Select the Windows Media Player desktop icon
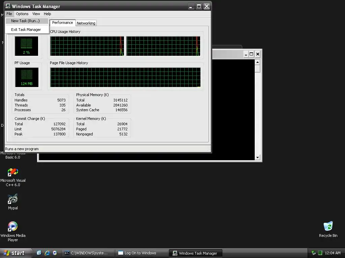This screenshot has width=345, height=258. 13,231
